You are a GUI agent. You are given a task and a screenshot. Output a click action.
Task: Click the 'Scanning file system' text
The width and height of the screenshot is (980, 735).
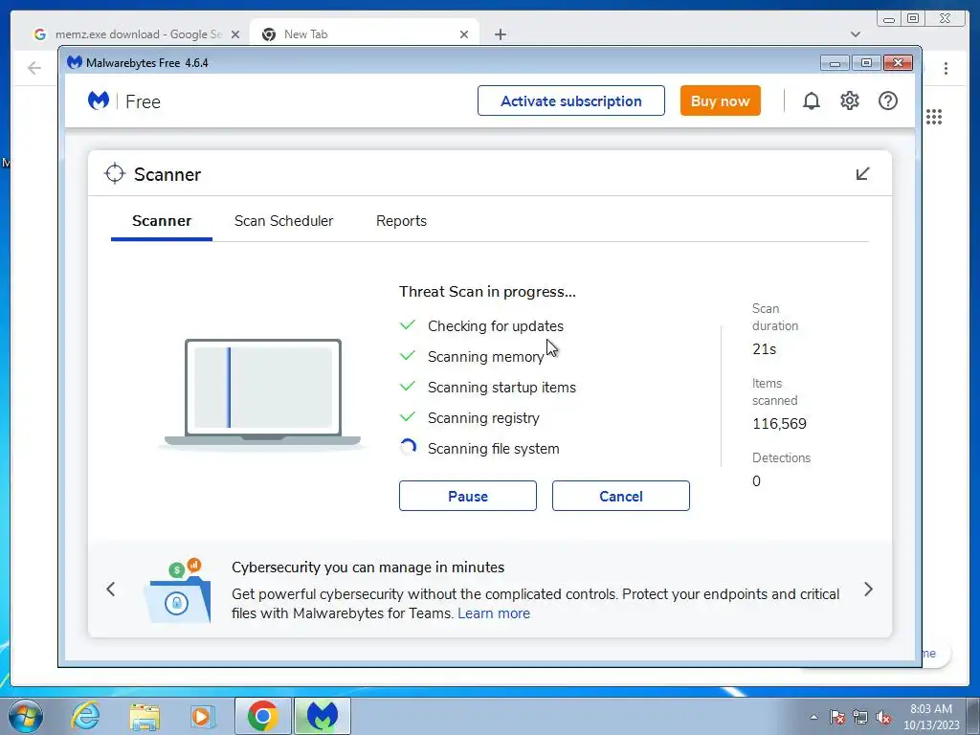(493, 449)
